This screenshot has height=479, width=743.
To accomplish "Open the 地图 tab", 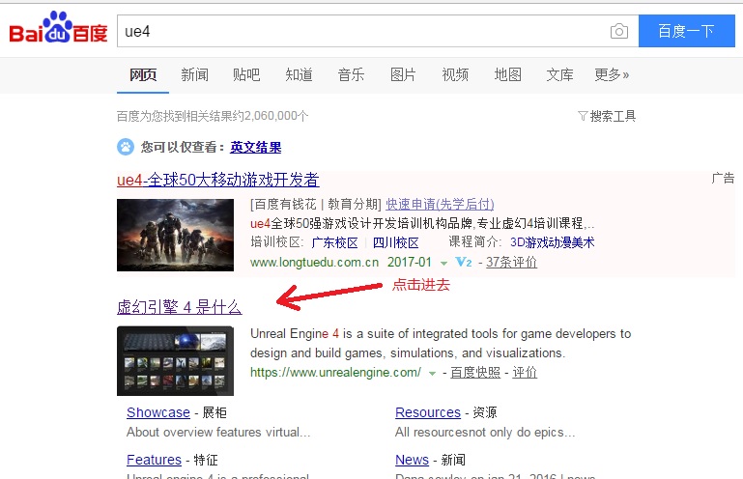I will pyautogui.click(x=508, y=75).
